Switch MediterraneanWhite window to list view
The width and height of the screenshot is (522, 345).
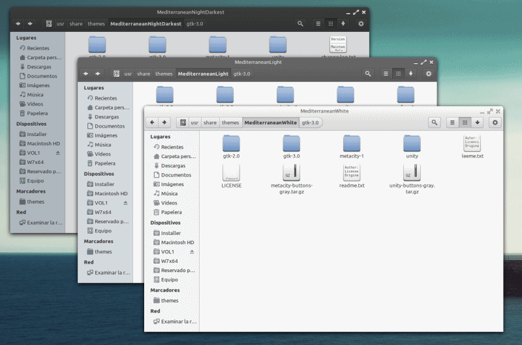[452, 122]
